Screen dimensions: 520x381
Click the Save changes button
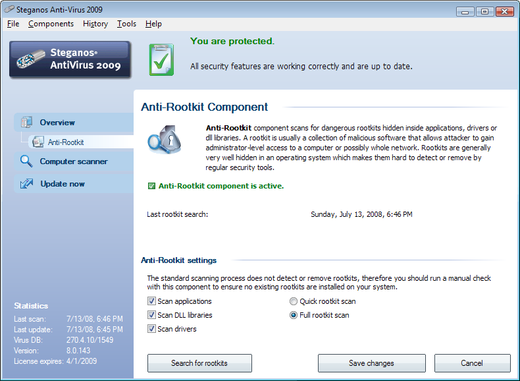click(x=371, y=363)
